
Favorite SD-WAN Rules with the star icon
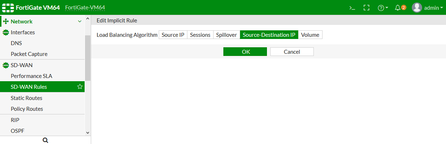(80, 87)
